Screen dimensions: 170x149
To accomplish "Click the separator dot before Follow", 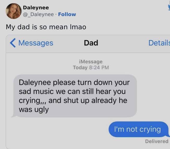I will 56,14.
